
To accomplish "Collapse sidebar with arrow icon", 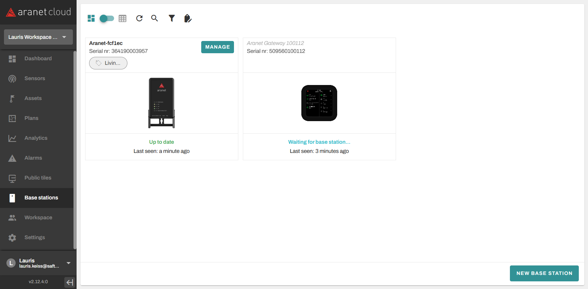I will [x=70, y=282].
